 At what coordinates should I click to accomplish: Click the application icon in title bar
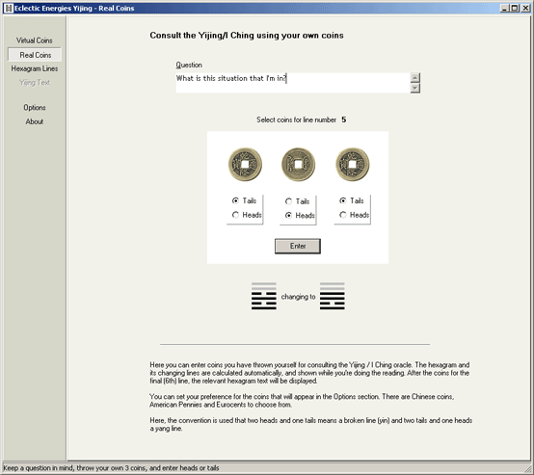click(x=9, y=8)
